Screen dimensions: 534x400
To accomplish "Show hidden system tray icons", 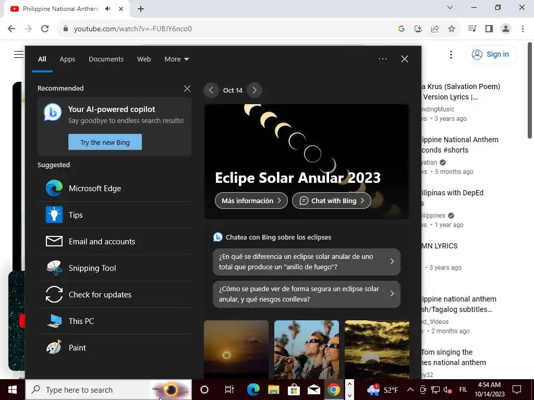I will tap(410, 390).
